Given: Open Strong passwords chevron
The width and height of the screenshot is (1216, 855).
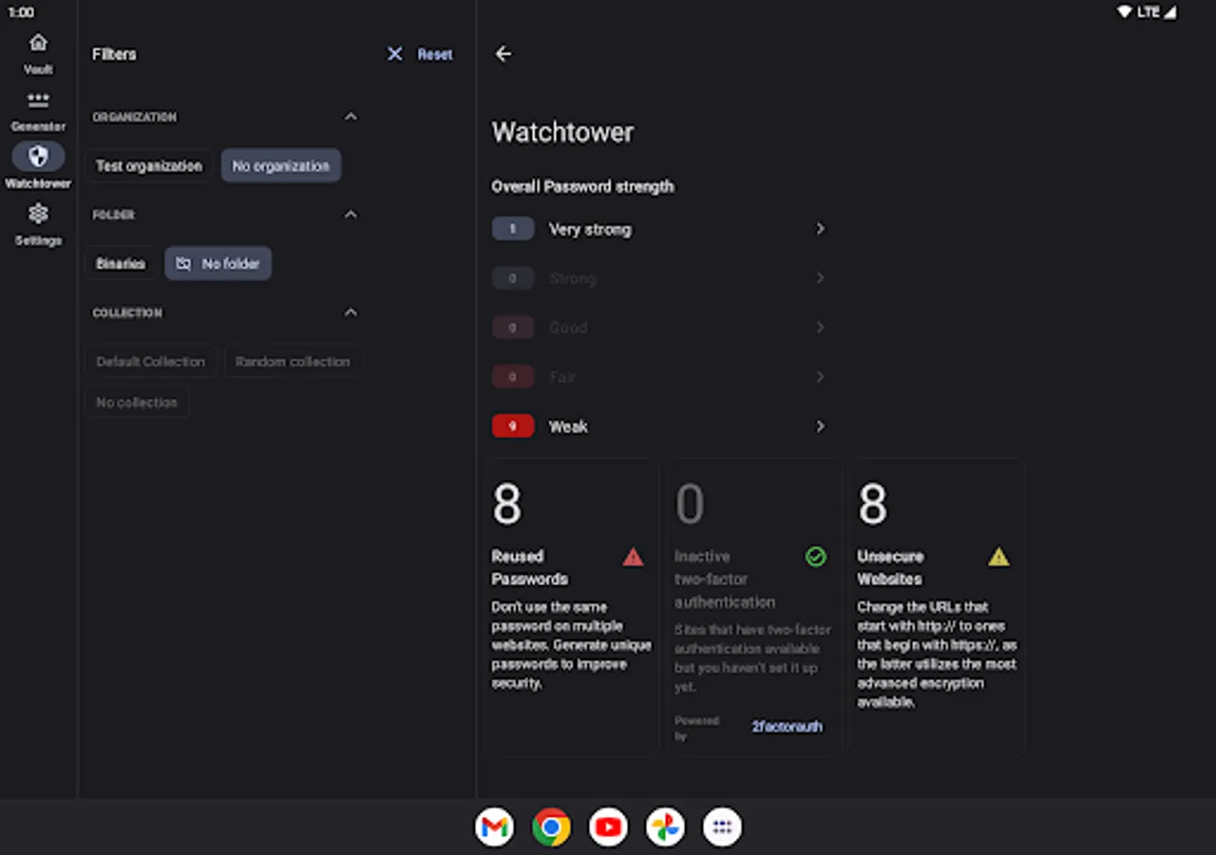Looking at the screenshot, I should 820,278.
